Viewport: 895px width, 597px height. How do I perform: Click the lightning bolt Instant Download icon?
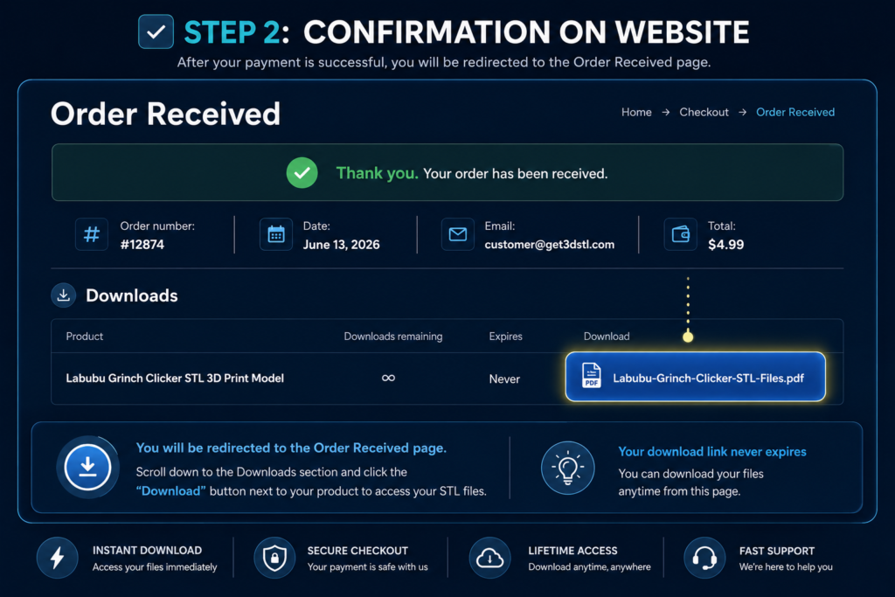pos(57,558)
